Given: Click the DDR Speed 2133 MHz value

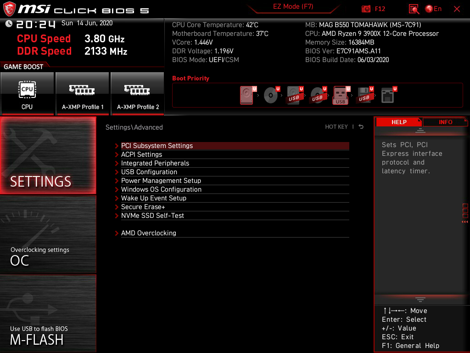Looking at the screenshot, I should pyautogui.click(x=106, y=51).
